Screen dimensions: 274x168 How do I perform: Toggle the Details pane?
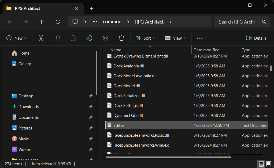click(x=256, y=38)
